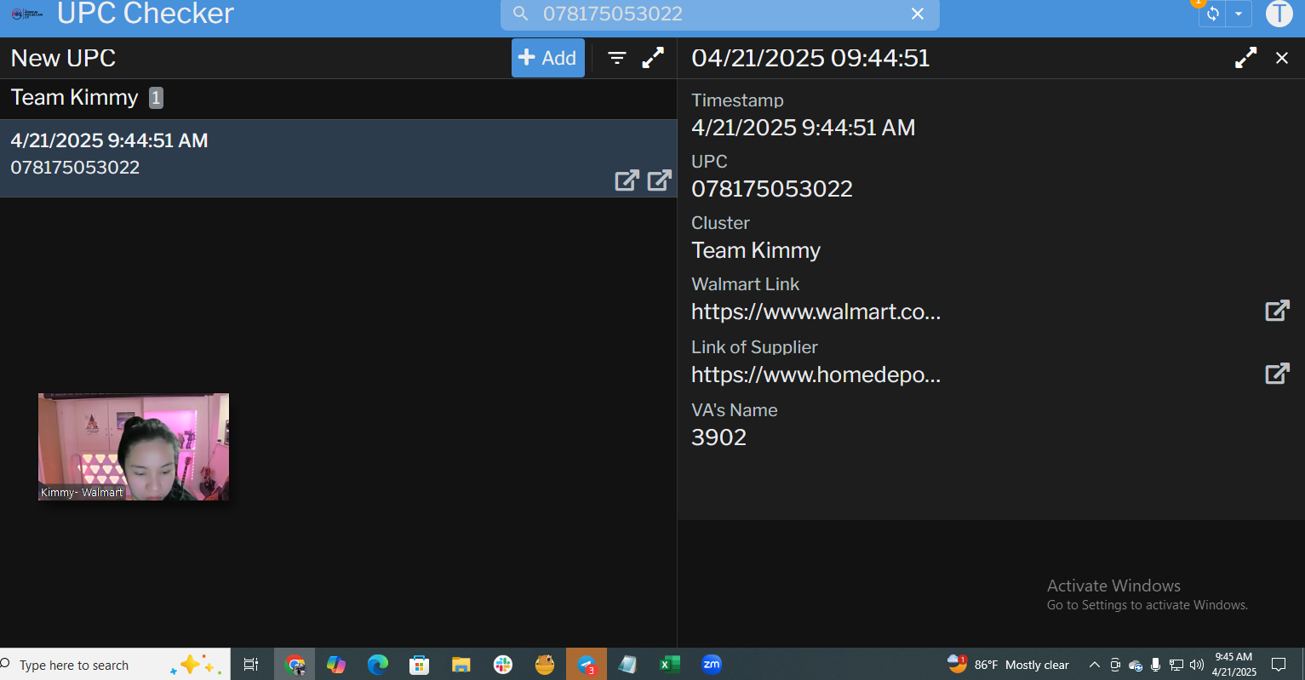Open the user profile avatar T
The width and height of the screenshot is (1305, 680).
1279,14
